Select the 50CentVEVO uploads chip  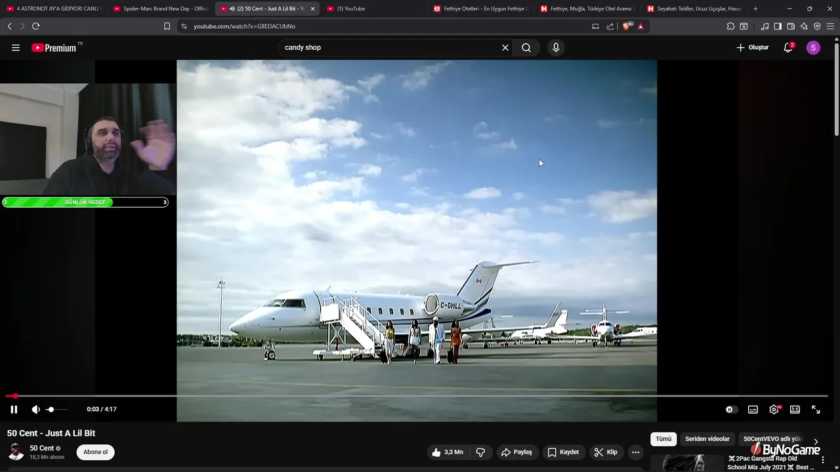tap(772, 439)
